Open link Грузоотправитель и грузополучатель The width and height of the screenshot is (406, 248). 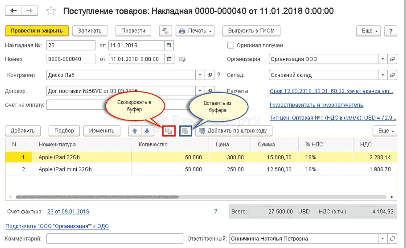click(x=316, y=105)
